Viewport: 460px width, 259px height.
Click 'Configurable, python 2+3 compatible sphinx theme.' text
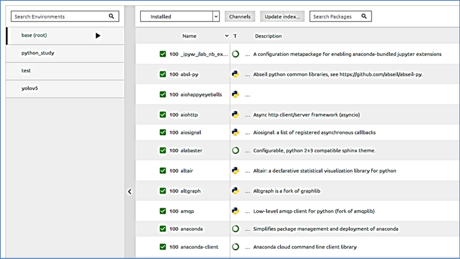point(314,150)
